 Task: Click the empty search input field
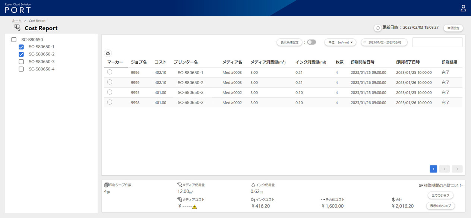point(437,42)
